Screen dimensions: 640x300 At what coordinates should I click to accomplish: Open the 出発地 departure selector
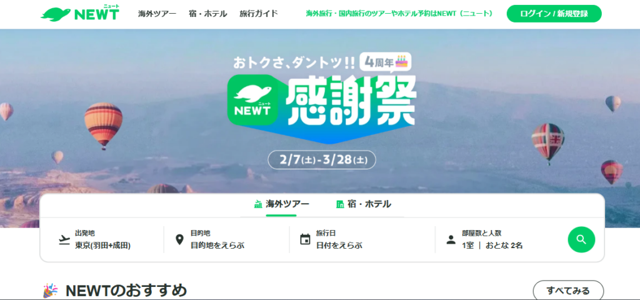coord(102,239)
